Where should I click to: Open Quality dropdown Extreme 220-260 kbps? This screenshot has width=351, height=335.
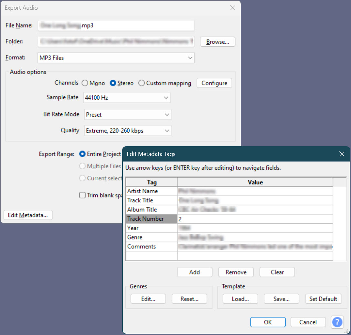pyautogui.click(x=128, y=130)
